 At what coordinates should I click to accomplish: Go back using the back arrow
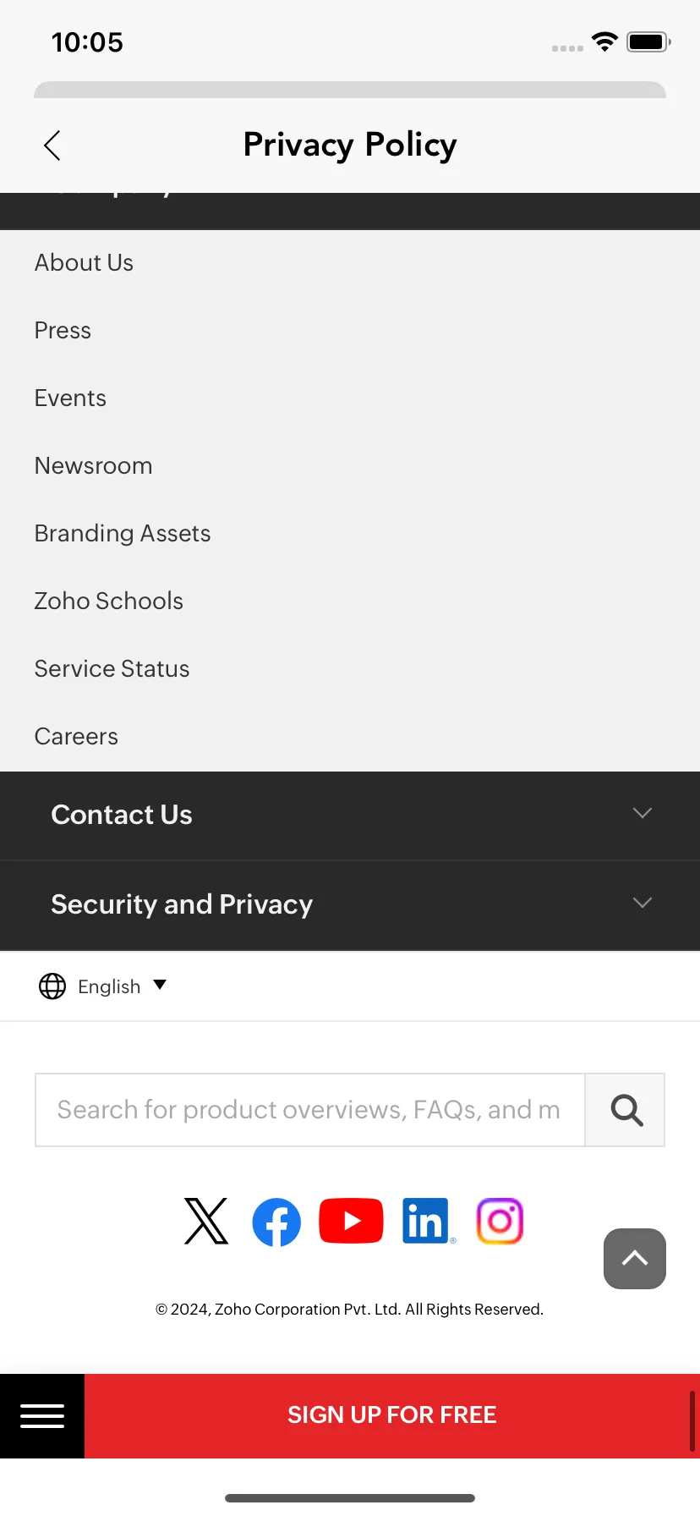click(52, 146)
